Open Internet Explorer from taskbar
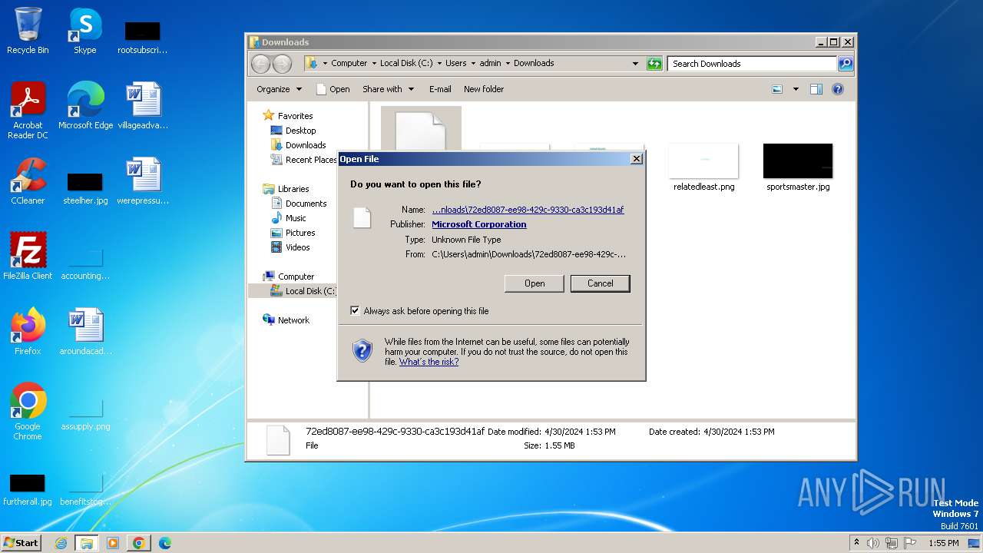983x553 pixels. pyautogui.click(x=61, y=543)
